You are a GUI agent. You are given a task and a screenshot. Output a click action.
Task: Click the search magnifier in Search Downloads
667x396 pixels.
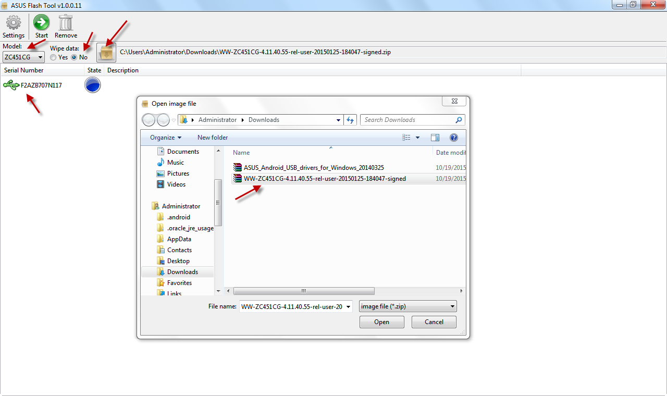pyautogui.click(x=459, y=120)
